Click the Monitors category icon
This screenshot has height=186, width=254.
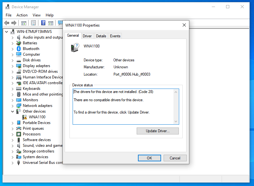19,100
